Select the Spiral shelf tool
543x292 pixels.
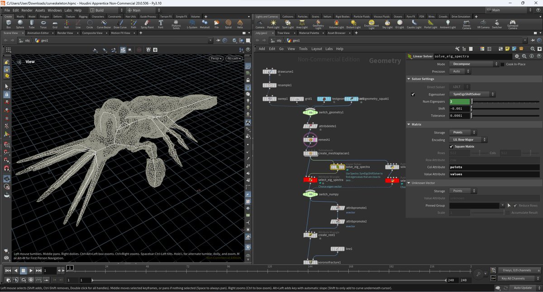pyautogui.click(x=229, y=24)
